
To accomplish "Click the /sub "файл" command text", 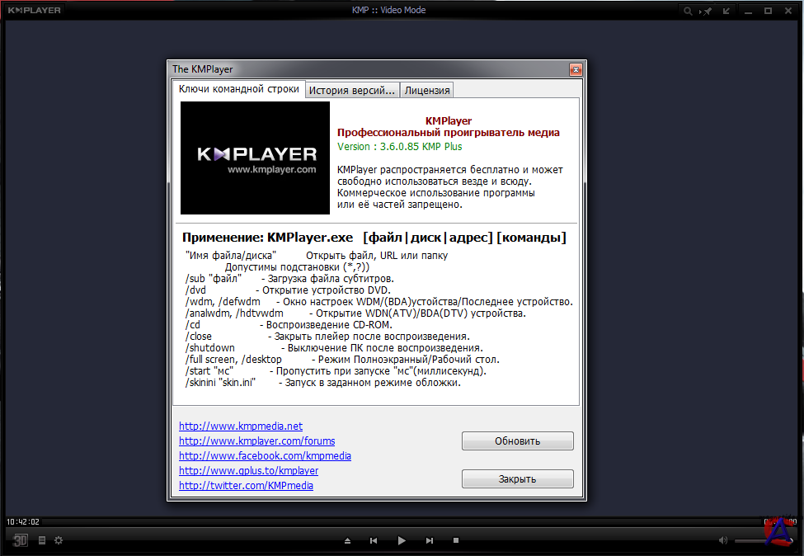I will point(214,279).
